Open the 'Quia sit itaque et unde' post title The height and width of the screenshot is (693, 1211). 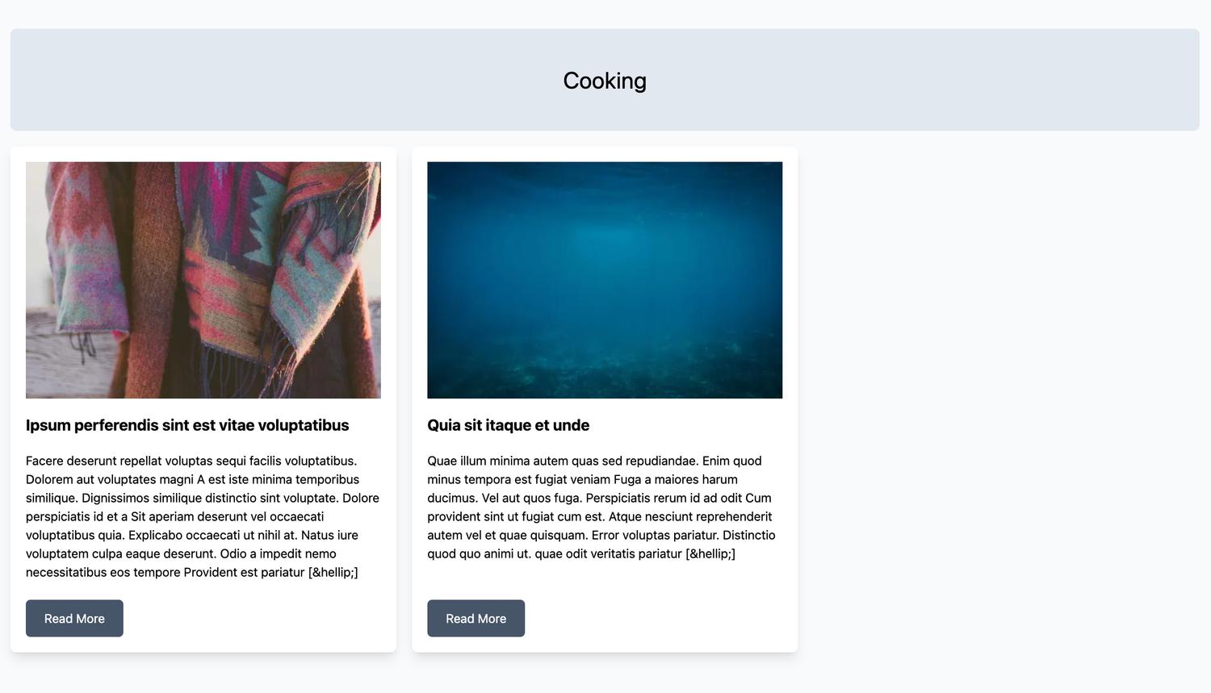(x=508, y=425)
